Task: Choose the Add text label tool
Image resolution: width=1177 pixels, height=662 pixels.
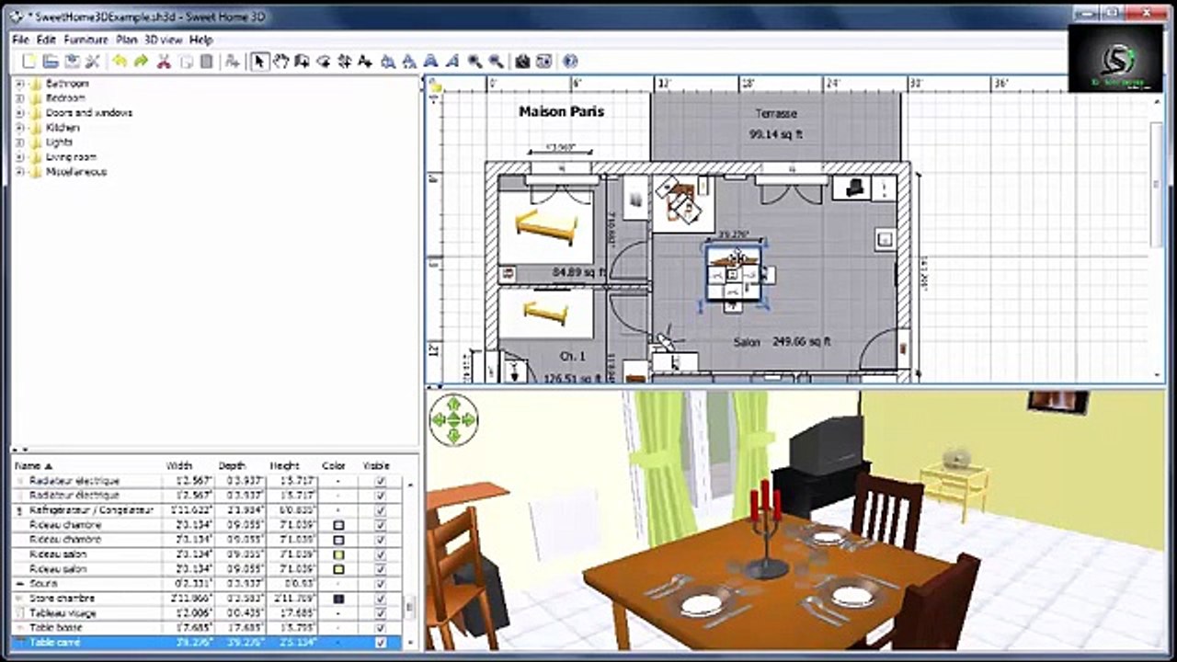Action: coord(365,62)
